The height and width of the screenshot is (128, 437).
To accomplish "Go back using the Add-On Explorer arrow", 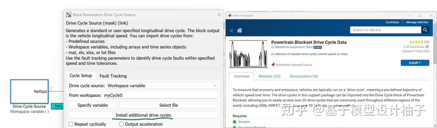I will (x=231, y=30).
